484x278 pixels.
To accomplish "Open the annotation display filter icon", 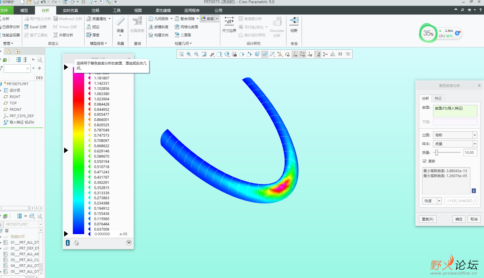I will [x=318, y=54].
